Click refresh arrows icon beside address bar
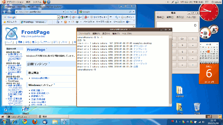Image resolution: width=223 pixels, height=125 pixels. coord(71,12)
